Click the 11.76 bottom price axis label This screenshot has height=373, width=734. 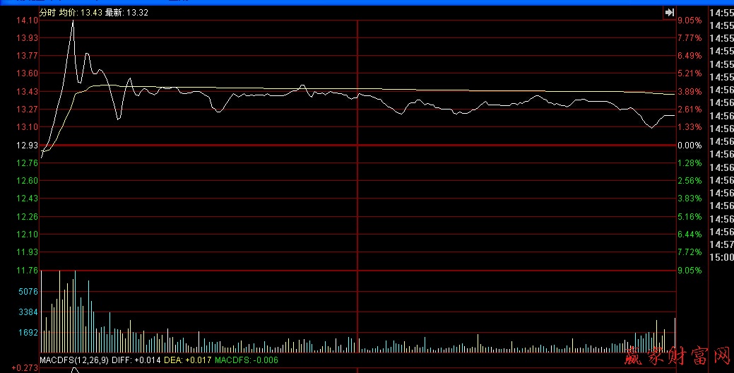(28, 270)
